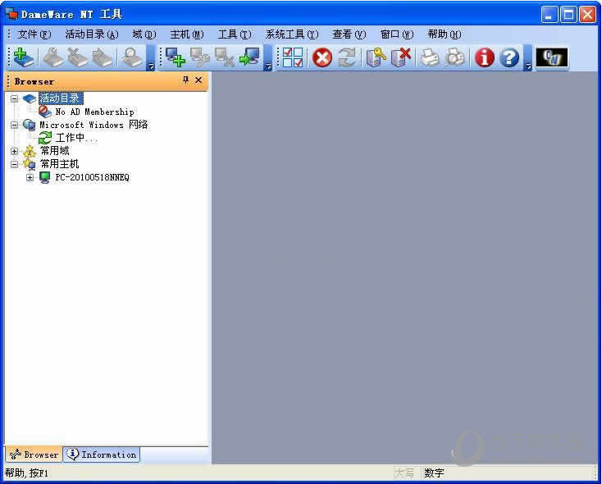Image resolution: width=602 pixels, height=484 pixels.
Task: Open the 查看(V) menu
Action: 349,34
